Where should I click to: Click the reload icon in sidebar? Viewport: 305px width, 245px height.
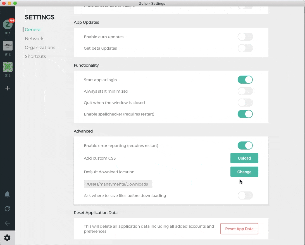coord(7,209)
